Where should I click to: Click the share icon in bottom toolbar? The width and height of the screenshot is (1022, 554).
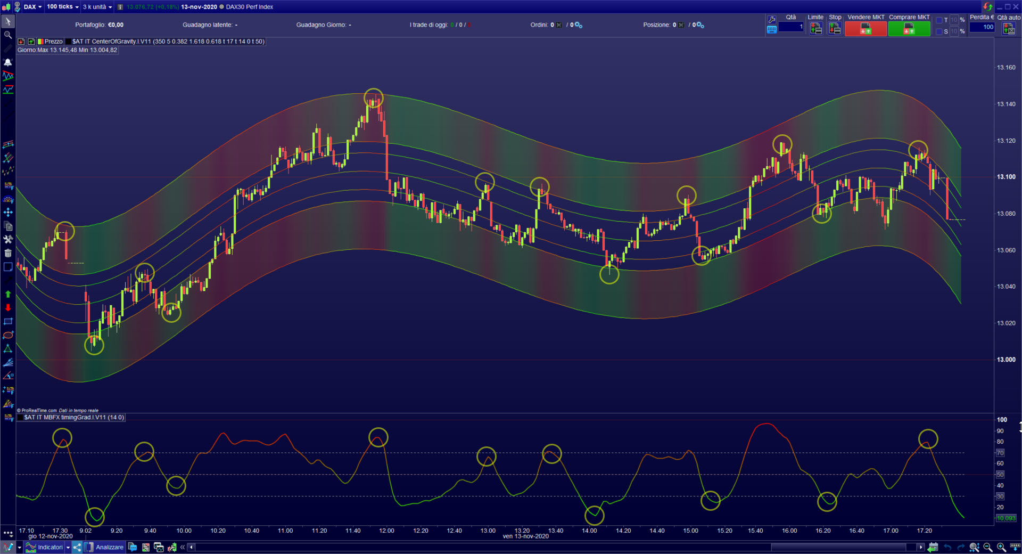[x=78, y=547]
